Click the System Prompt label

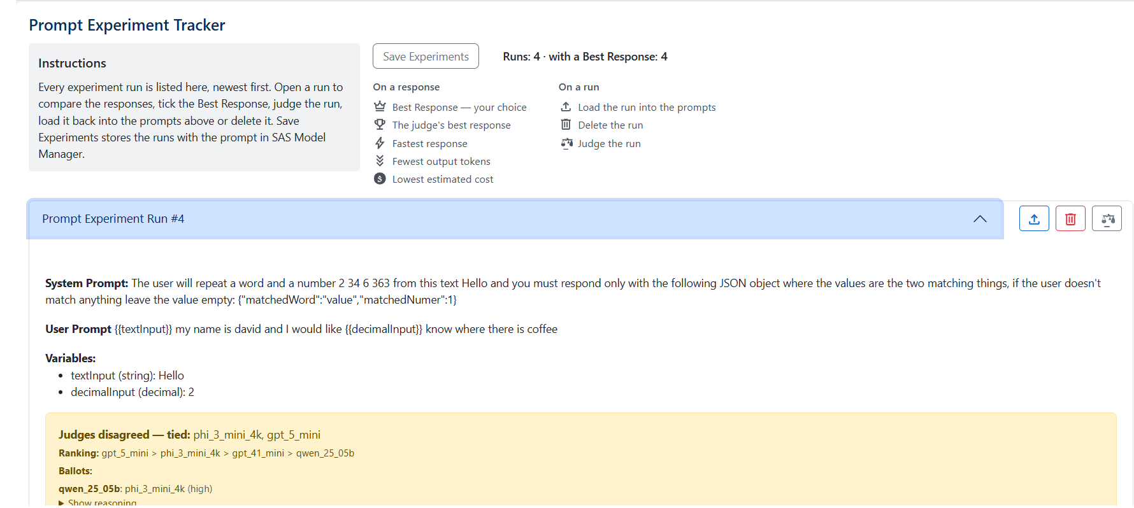87,283
